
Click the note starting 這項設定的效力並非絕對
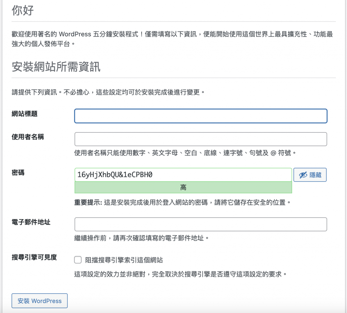pyautogui.click(x=181, y=274)
